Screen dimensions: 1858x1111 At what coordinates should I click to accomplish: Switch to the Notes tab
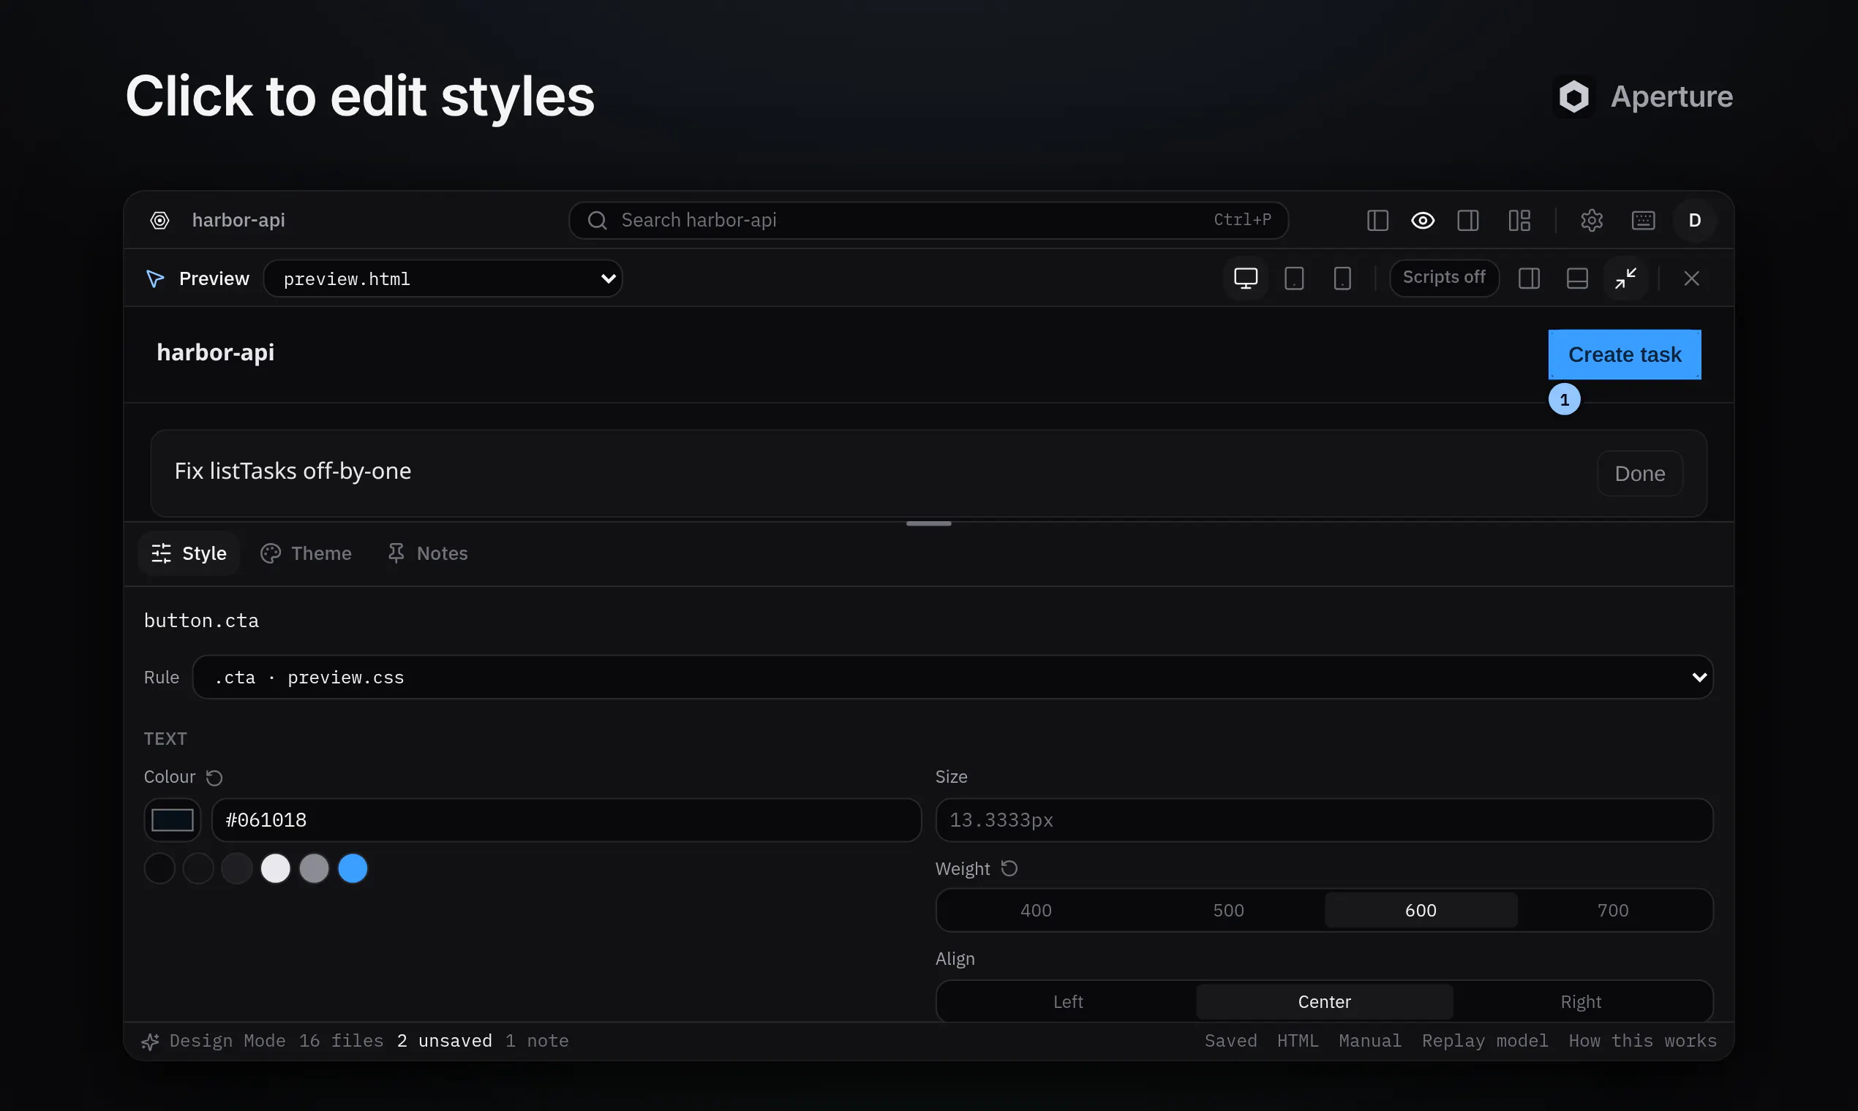[428, 553]
